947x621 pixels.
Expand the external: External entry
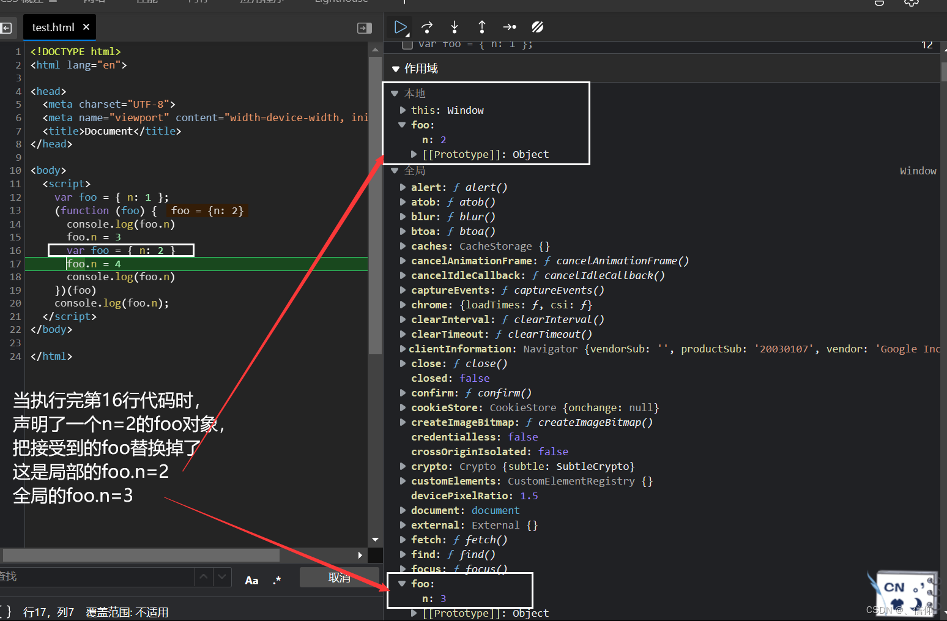(403, 525)
